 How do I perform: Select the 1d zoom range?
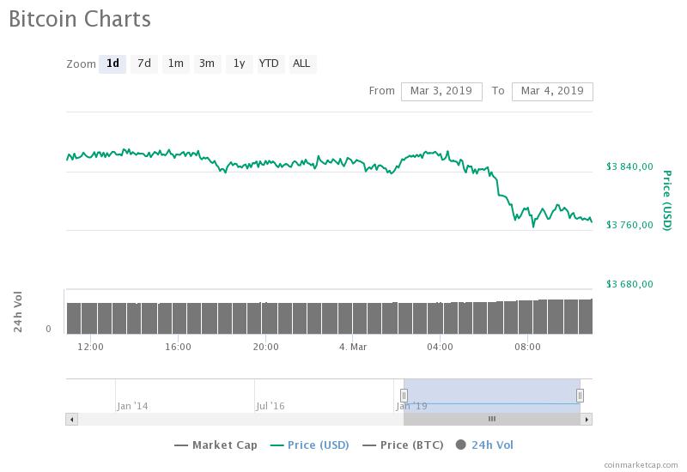(112, 64)
